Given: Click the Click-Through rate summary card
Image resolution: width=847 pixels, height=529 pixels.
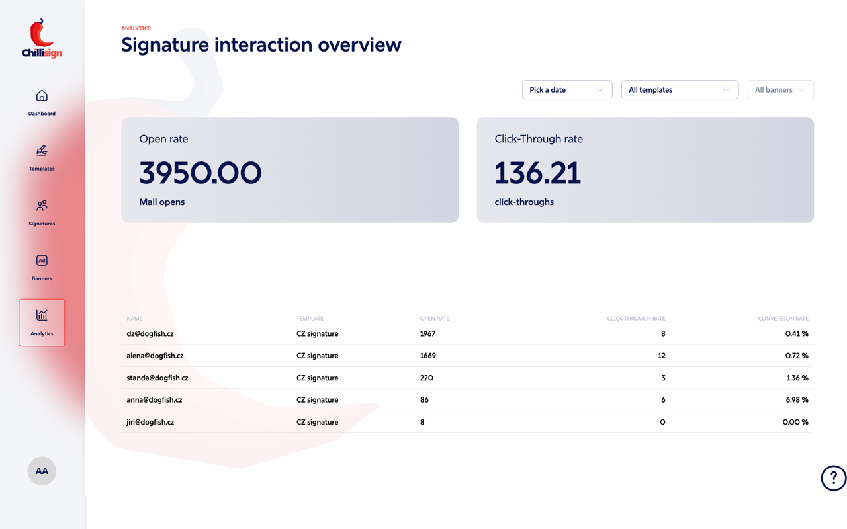Looking at the screenshot, I should point(645,170).
